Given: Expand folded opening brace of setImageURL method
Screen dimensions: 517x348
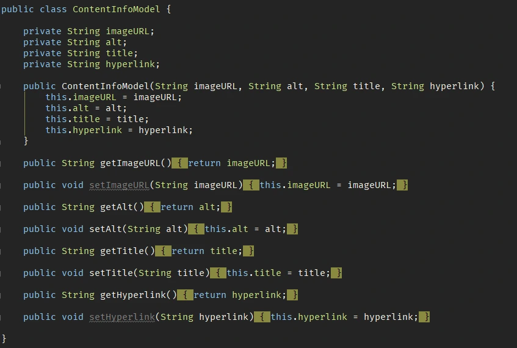Looking at the screenshot, I should 251,185.
